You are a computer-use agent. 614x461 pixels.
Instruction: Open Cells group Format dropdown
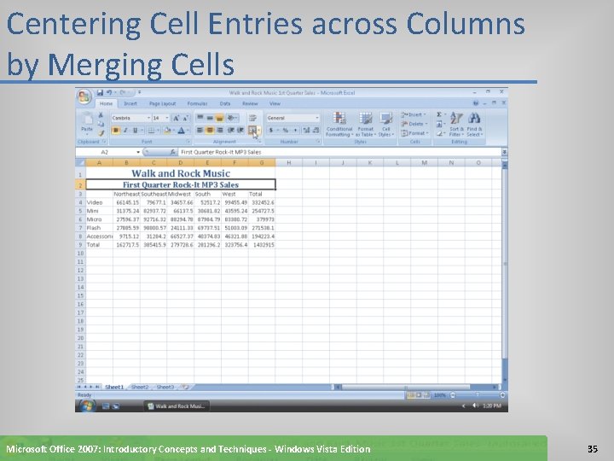(414, 133)
